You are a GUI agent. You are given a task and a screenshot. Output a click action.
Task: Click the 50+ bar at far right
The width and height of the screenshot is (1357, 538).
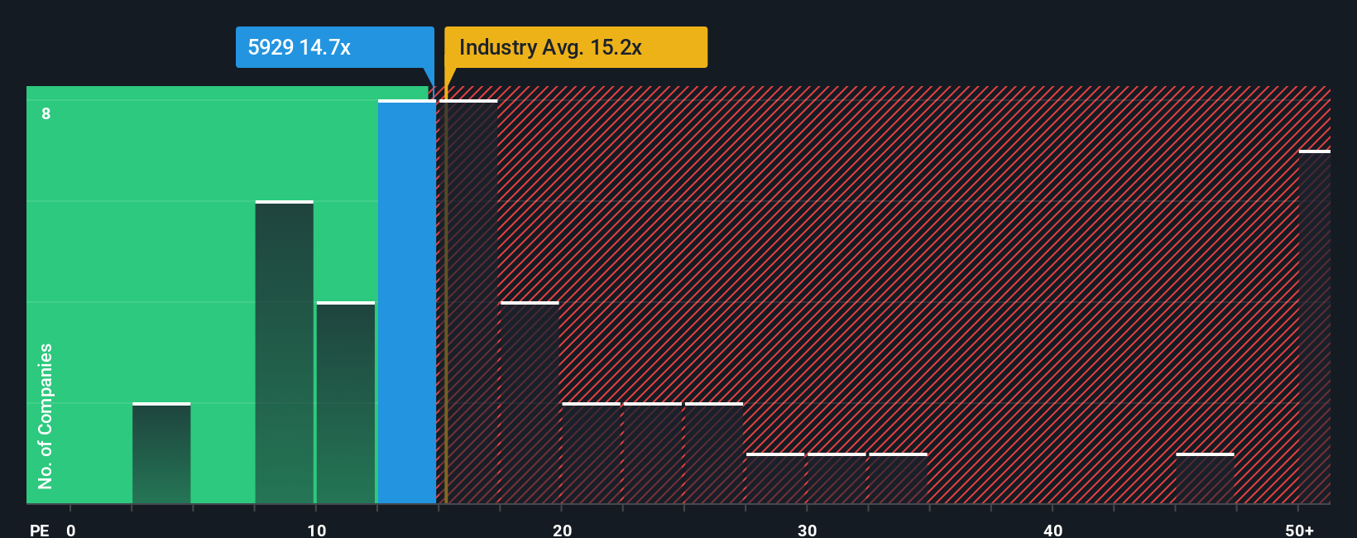pyautogui.click(x=1315, y=327)
